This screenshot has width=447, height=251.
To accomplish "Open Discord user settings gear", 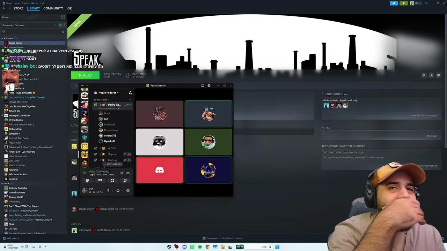I will pyautogui.click(x=128, y=191).
